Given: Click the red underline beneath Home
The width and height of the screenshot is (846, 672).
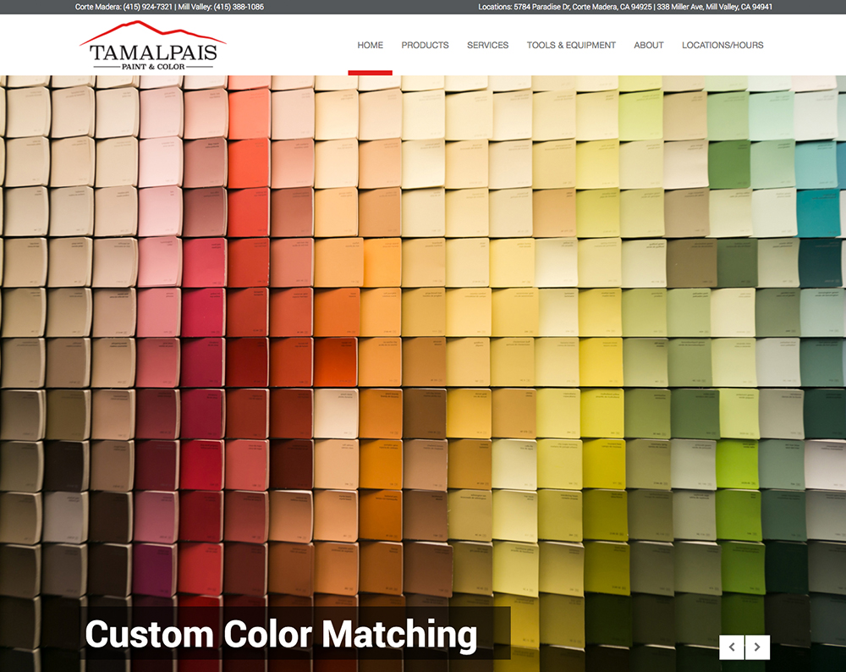Looking at the screenshot, I should tap(370, 73).
